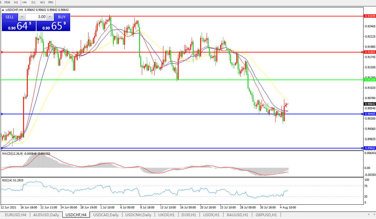Screen dimensions: 376x219
Task: Switch to M30 timeframe
Action: pyautogui.click(x=7, y=2)
